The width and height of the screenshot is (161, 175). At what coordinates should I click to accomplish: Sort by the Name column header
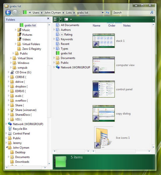[97, 26]
